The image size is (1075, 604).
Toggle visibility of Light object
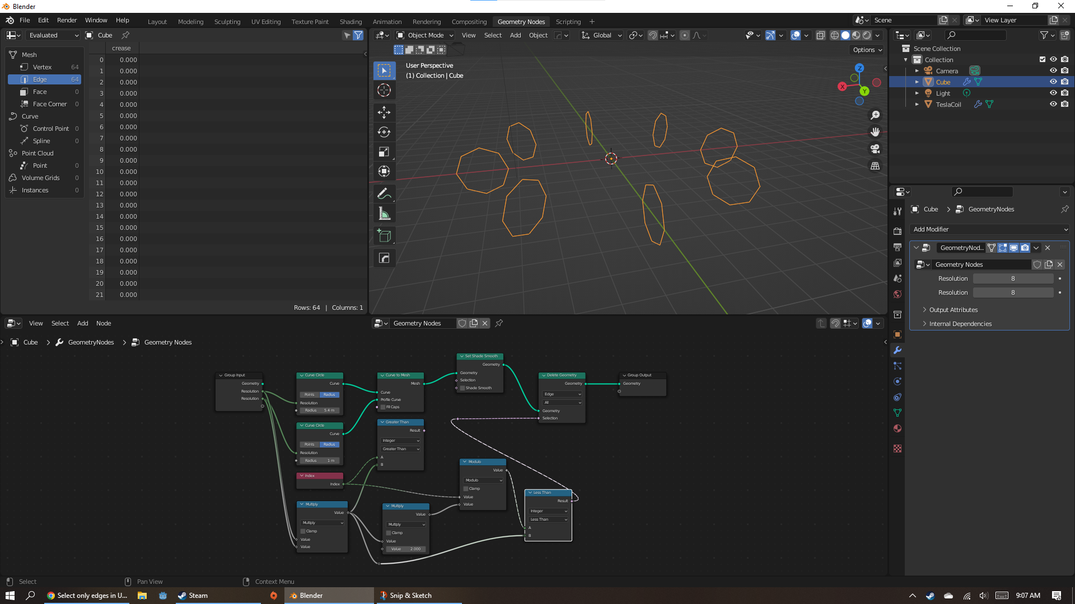(x=1054, y=93)
